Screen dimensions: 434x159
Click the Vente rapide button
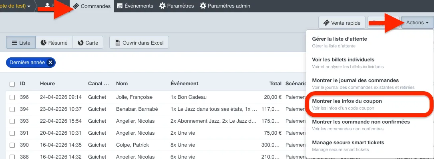(342, 23)
